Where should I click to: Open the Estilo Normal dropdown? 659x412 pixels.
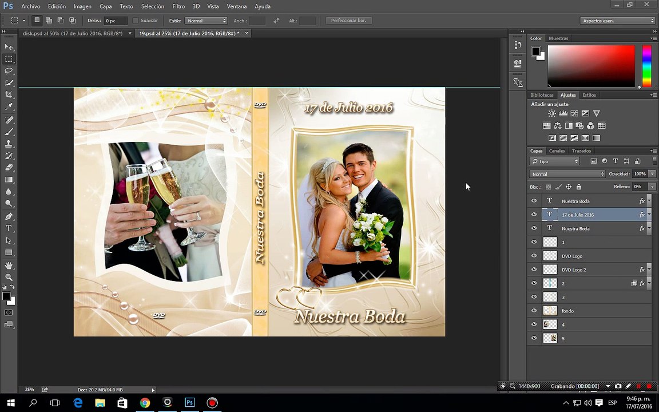coord(206,21)
